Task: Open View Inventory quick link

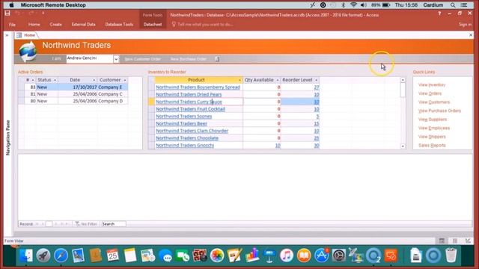Action: coord(432,84)
